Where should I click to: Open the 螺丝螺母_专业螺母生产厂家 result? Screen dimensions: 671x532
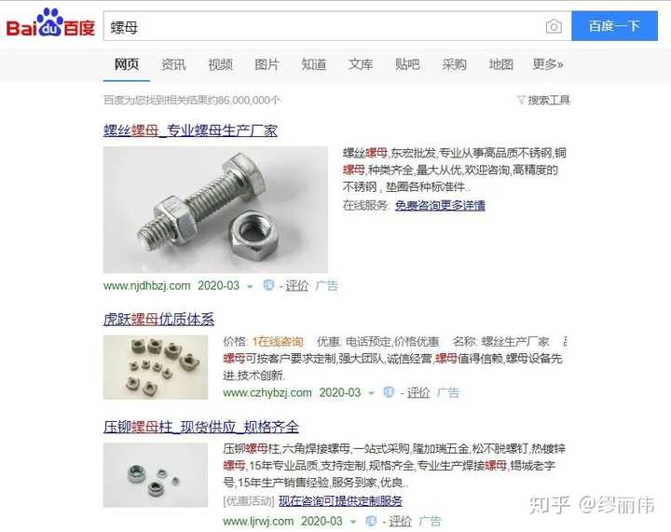[190, 130]
